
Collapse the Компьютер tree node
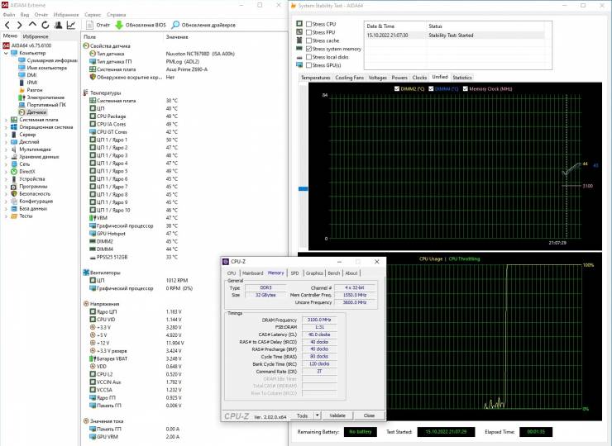6,53
